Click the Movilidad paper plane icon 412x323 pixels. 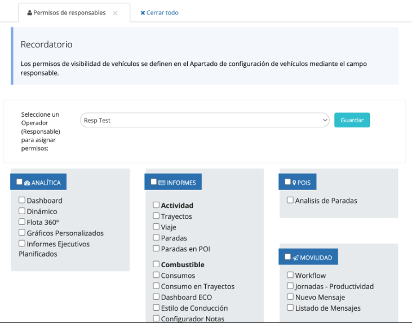(x=295, y=258)
